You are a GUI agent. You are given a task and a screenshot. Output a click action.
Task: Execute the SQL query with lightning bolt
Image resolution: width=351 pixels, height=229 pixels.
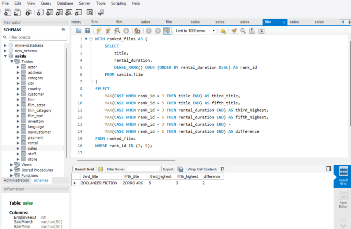click(x=99, y=31)
